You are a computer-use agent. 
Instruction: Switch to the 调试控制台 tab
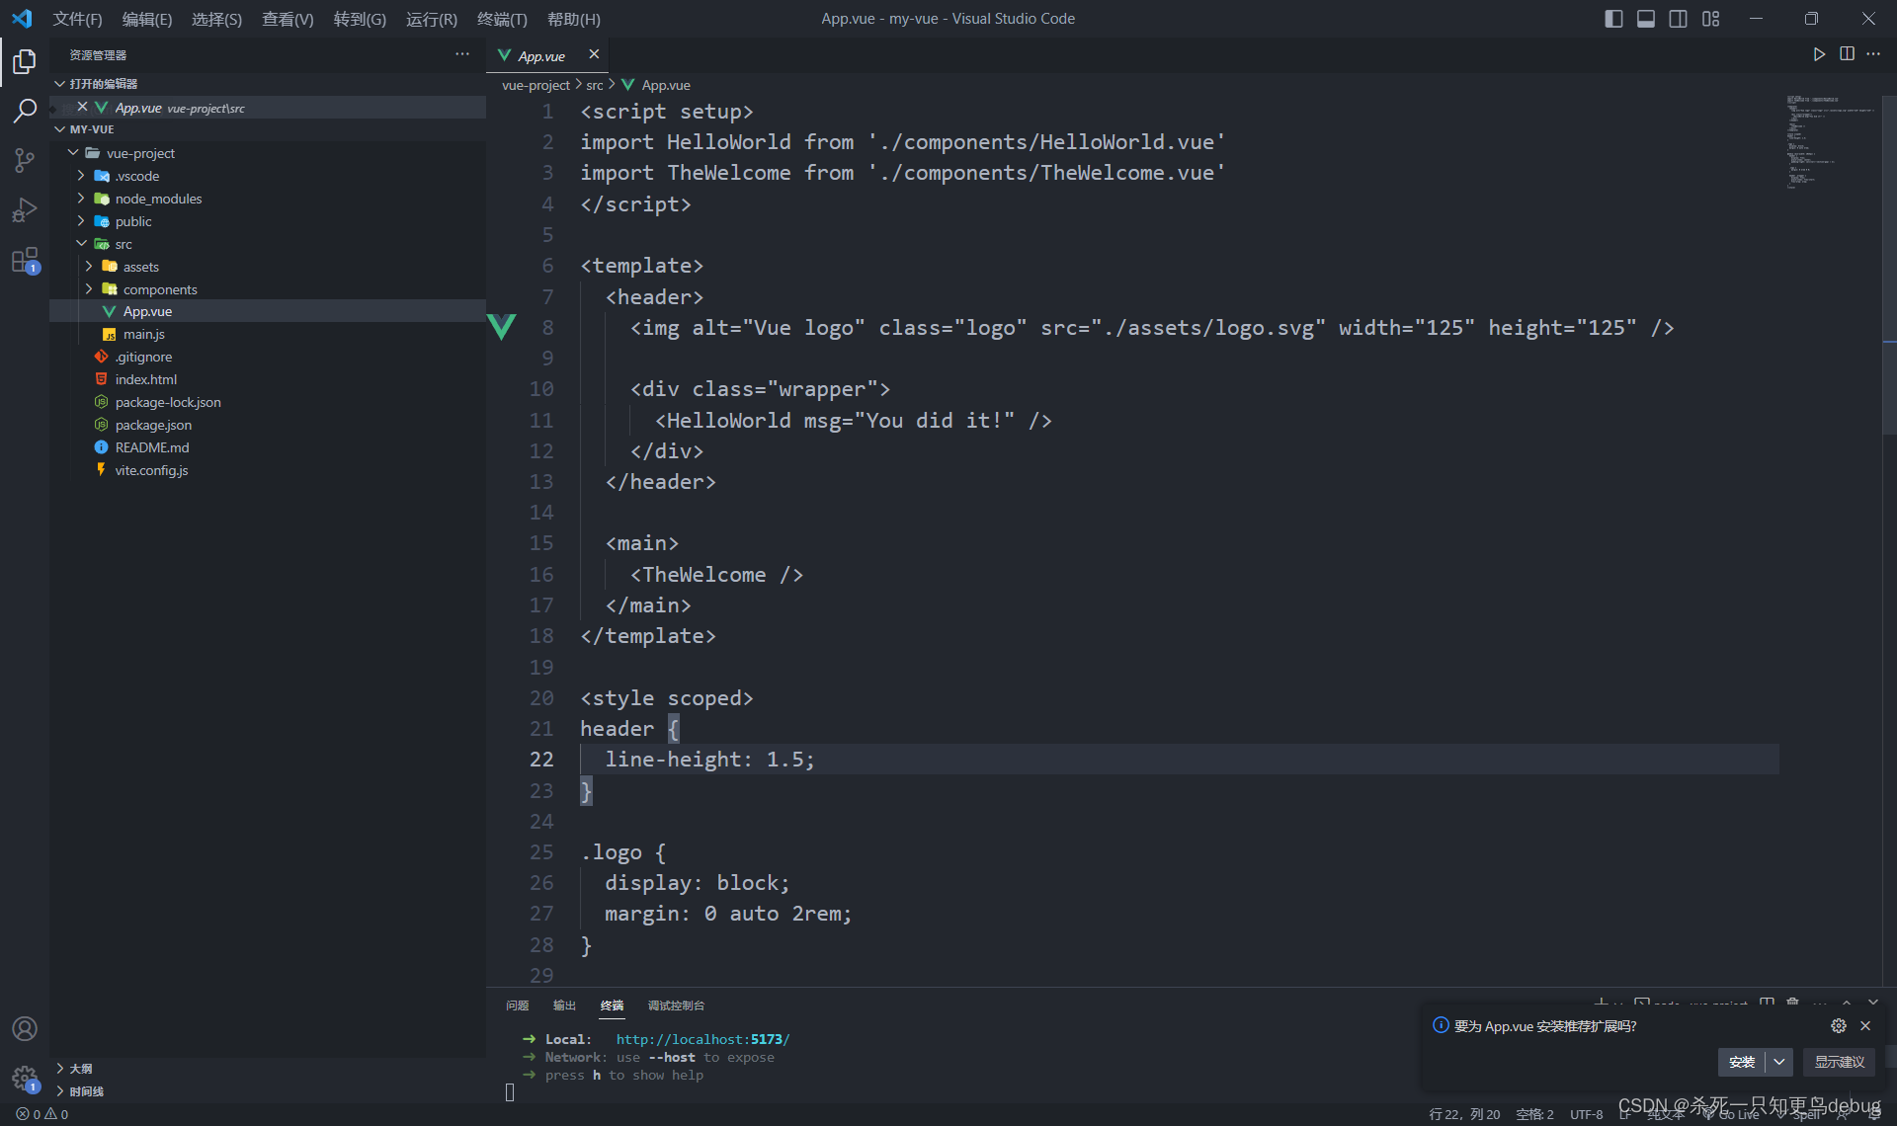click(x=676, y=1005)
